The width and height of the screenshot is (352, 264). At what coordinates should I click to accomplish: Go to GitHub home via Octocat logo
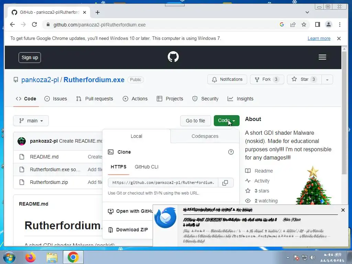point(173,57)
